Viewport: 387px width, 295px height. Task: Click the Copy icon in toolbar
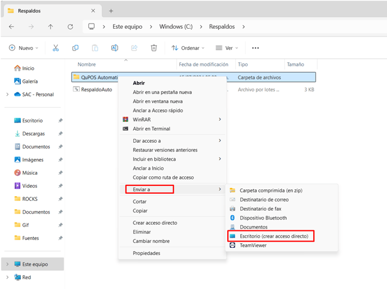click(x=75, y=48)
